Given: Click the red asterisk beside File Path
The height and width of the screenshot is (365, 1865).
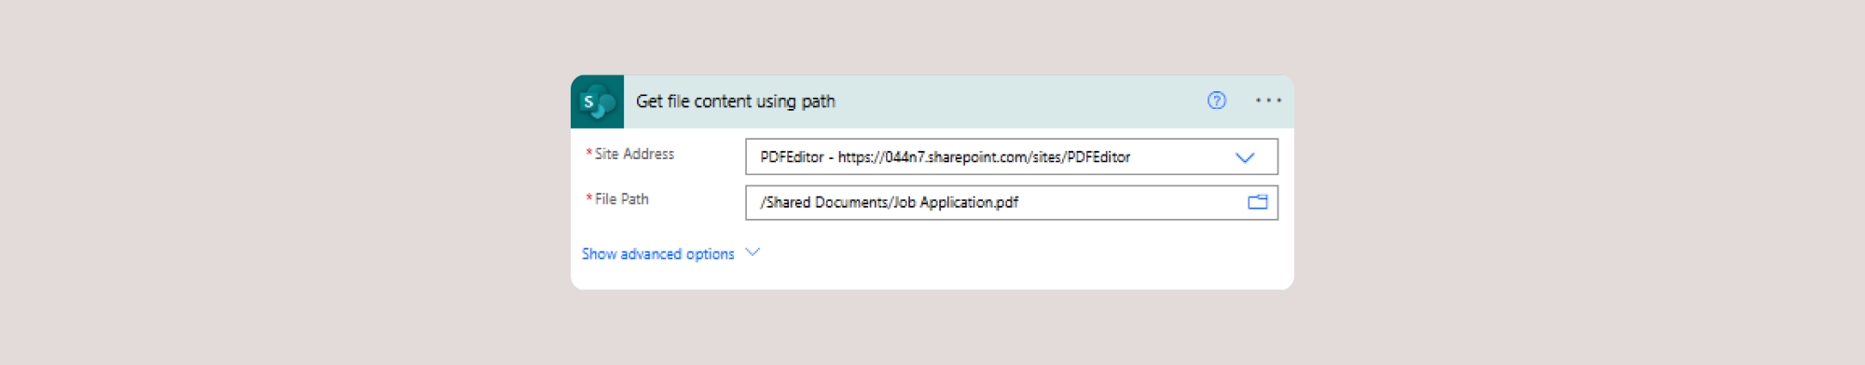Looking at the screenshot, I should (x=588, y=198).
